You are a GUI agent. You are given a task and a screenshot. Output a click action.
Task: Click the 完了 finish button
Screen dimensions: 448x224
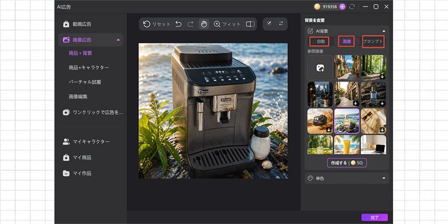374,217
